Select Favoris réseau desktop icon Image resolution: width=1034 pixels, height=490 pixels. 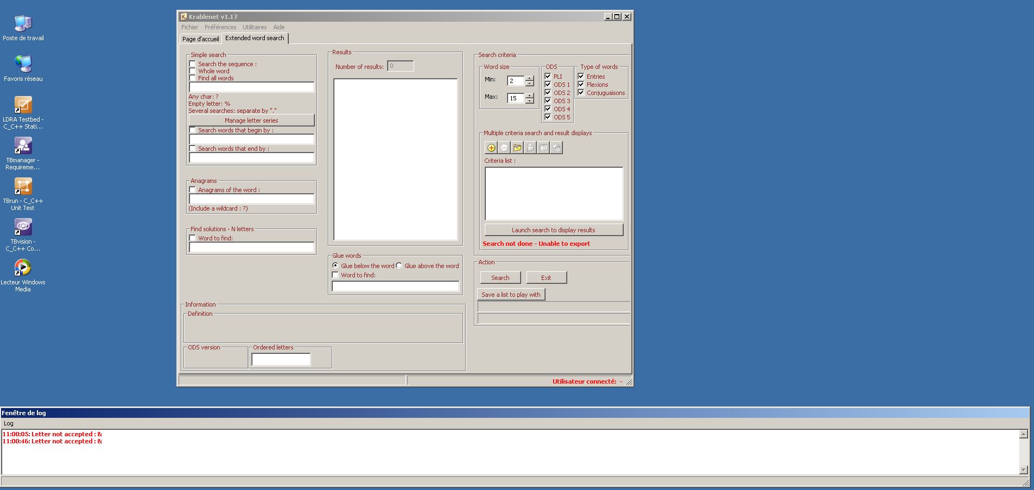pyautogui.click(x=23, y=68)
